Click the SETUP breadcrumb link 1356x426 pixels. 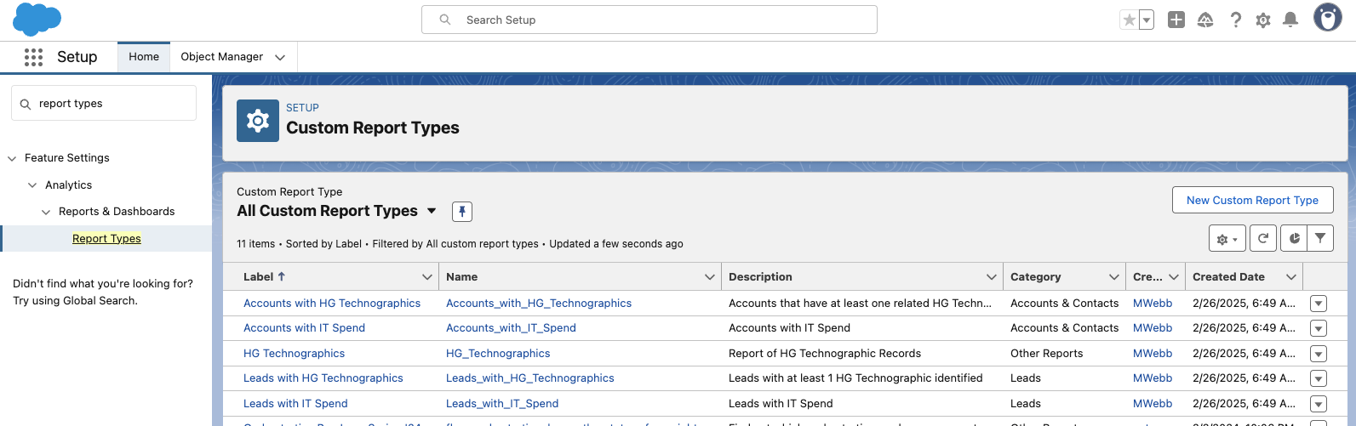click(x=302, y=108)
